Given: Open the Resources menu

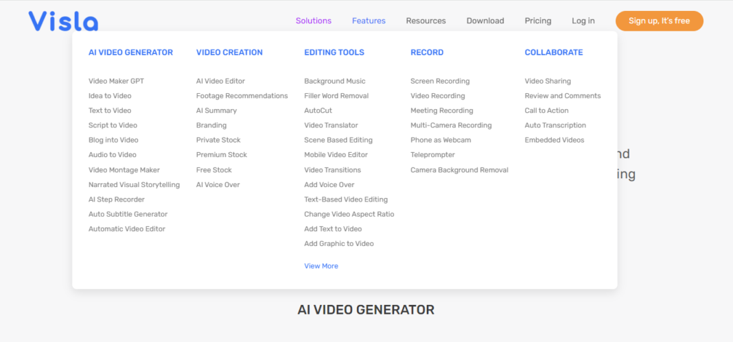Looking at the screenshot, I should click(x=426, y=21).
